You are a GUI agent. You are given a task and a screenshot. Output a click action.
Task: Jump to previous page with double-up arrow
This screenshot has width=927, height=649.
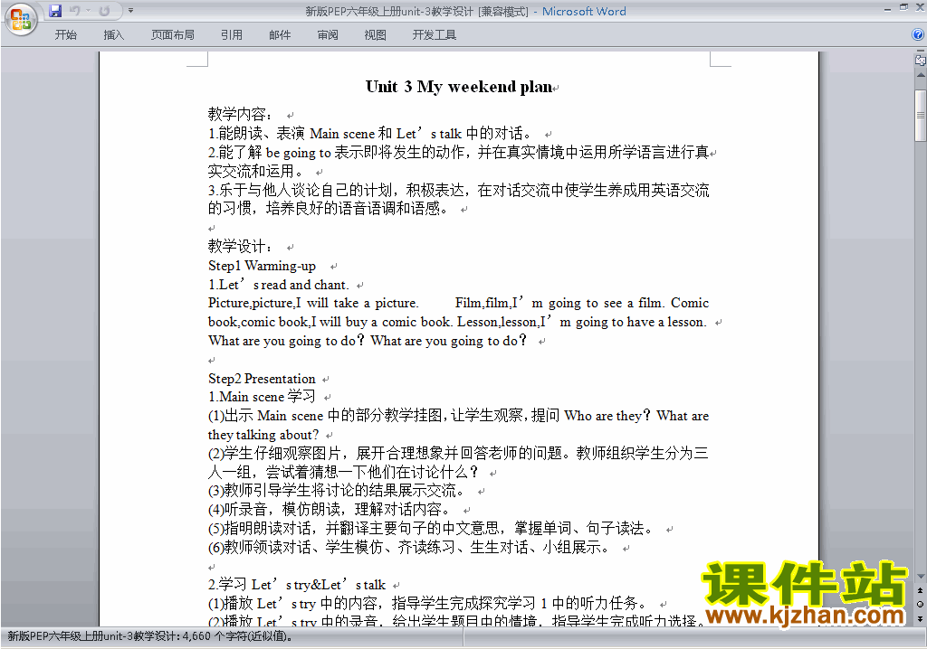pyautogui.click(x=921, y=590)
